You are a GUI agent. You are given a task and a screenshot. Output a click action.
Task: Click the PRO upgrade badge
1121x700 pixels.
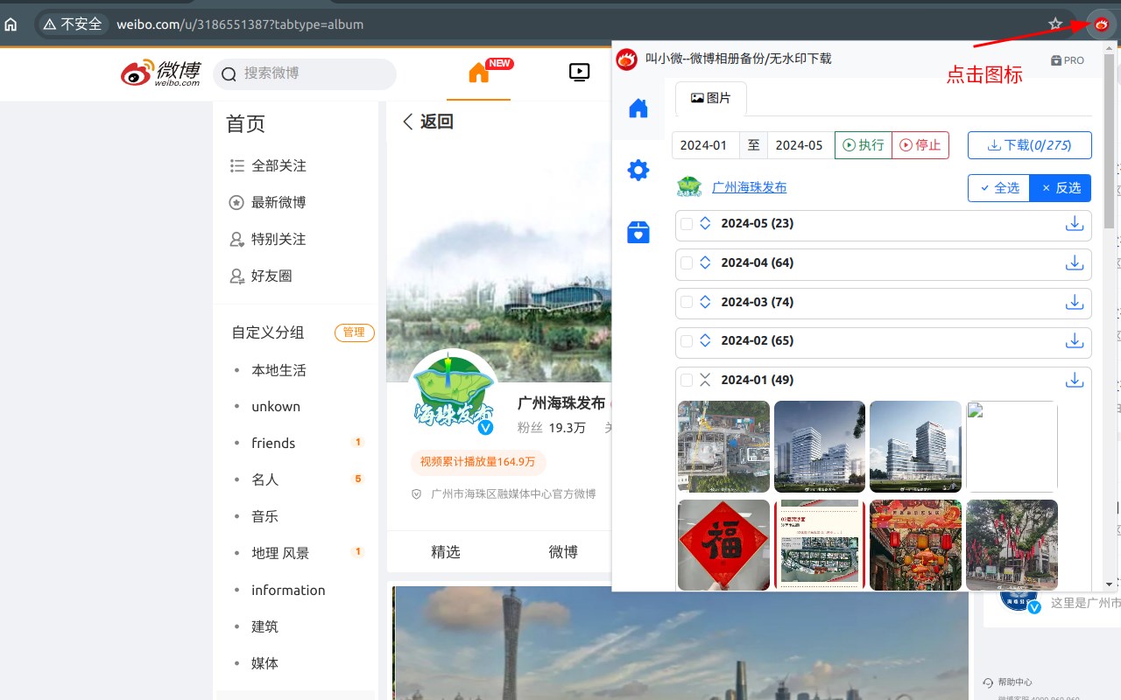[x=1068, y=60]
